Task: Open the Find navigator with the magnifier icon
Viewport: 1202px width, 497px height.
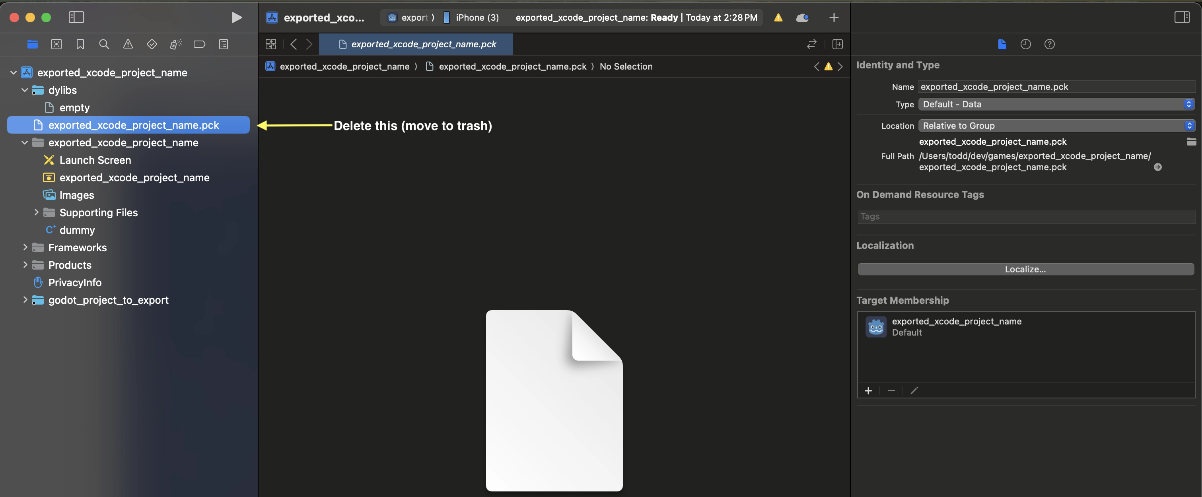Action: (x=104, y=44)
